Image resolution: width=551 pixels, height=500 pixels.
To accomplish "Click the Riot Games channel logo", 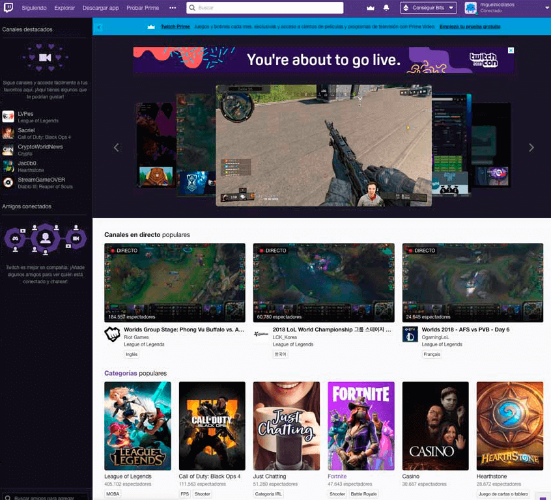I will pos(113,334).
